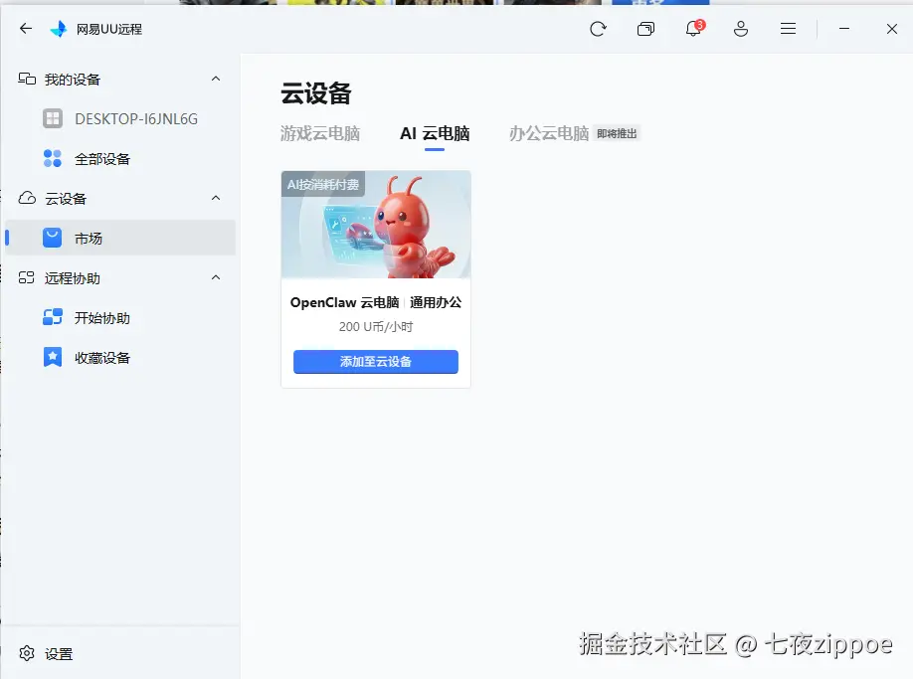The image size is (913, 679).
Task: Open 全部设备 in sidebar
Action: click(x=120, y=158)
